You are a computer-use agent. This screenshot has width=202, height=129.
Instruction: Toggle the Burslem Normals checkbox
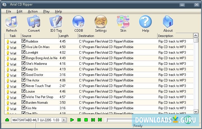pos(23,102)
